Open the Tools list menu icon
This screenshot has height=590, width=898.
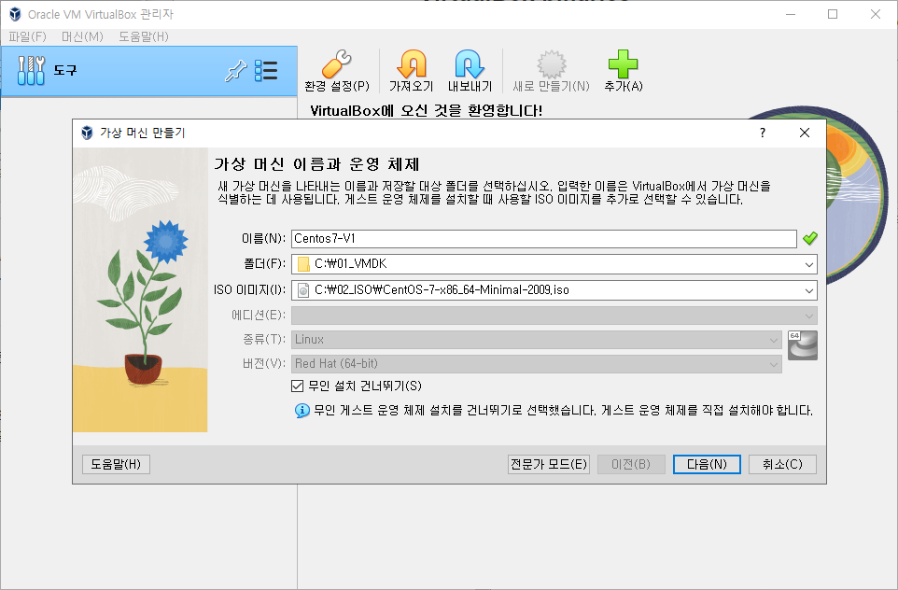[x=266, y=71]
